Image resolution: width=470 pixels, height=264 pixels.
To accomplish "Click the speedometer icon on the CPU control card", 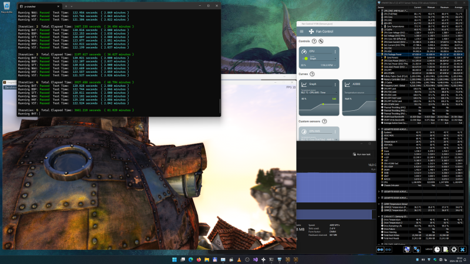I will [304, 52].
